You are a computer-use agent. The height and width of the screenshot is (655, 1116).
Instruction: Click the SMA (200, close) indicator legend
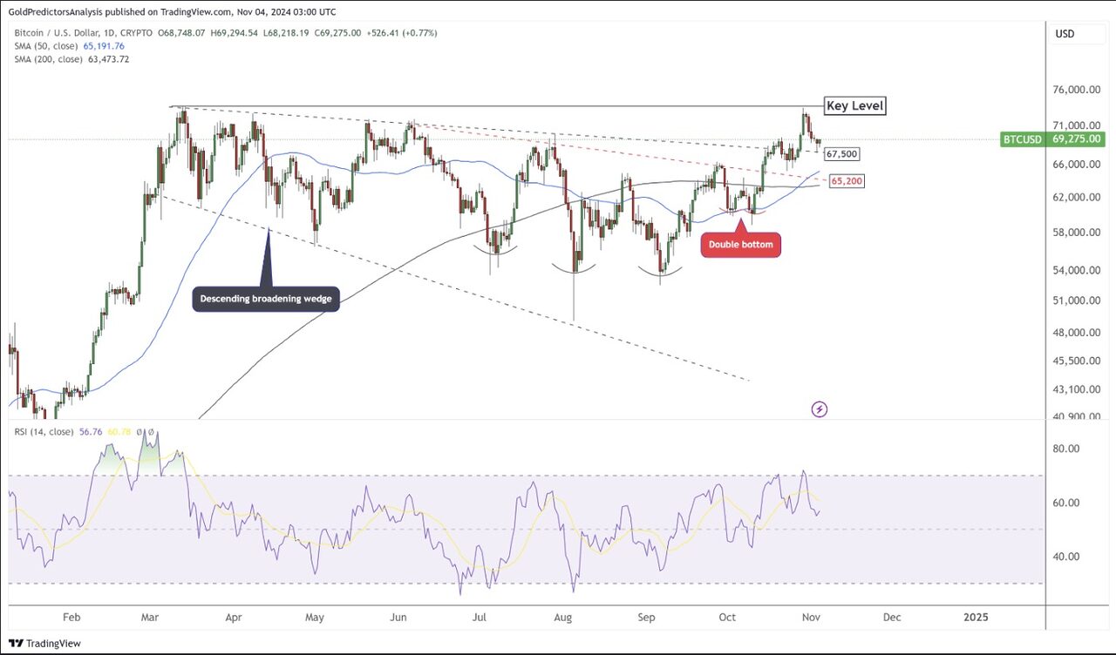click(x=49, y=59)
